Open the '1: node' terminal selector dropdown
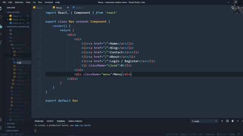The height and width of the screenshot is (136, 243). [204, 121]
